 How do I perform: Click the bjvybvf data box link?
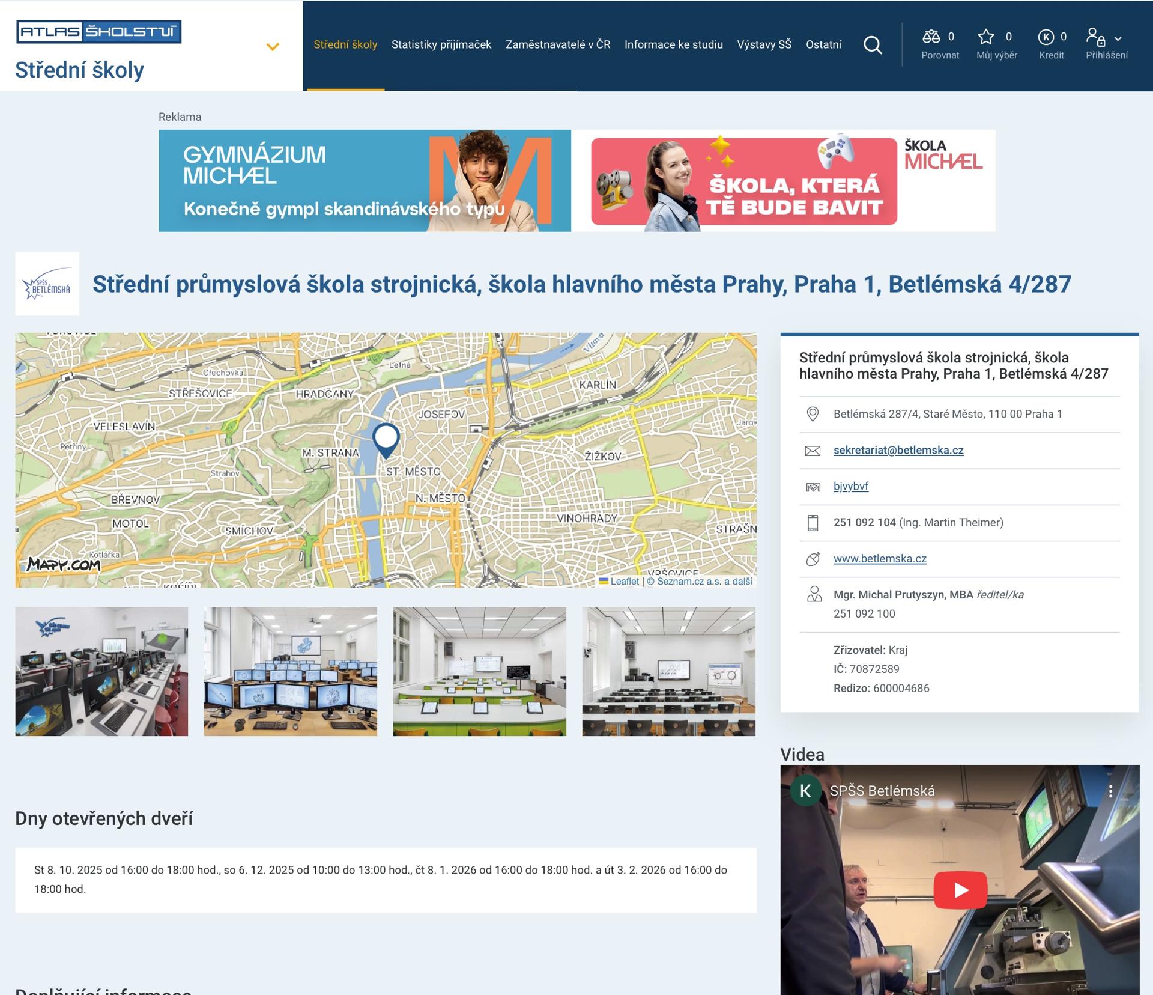pyautogui.click(x=850, y=486)
